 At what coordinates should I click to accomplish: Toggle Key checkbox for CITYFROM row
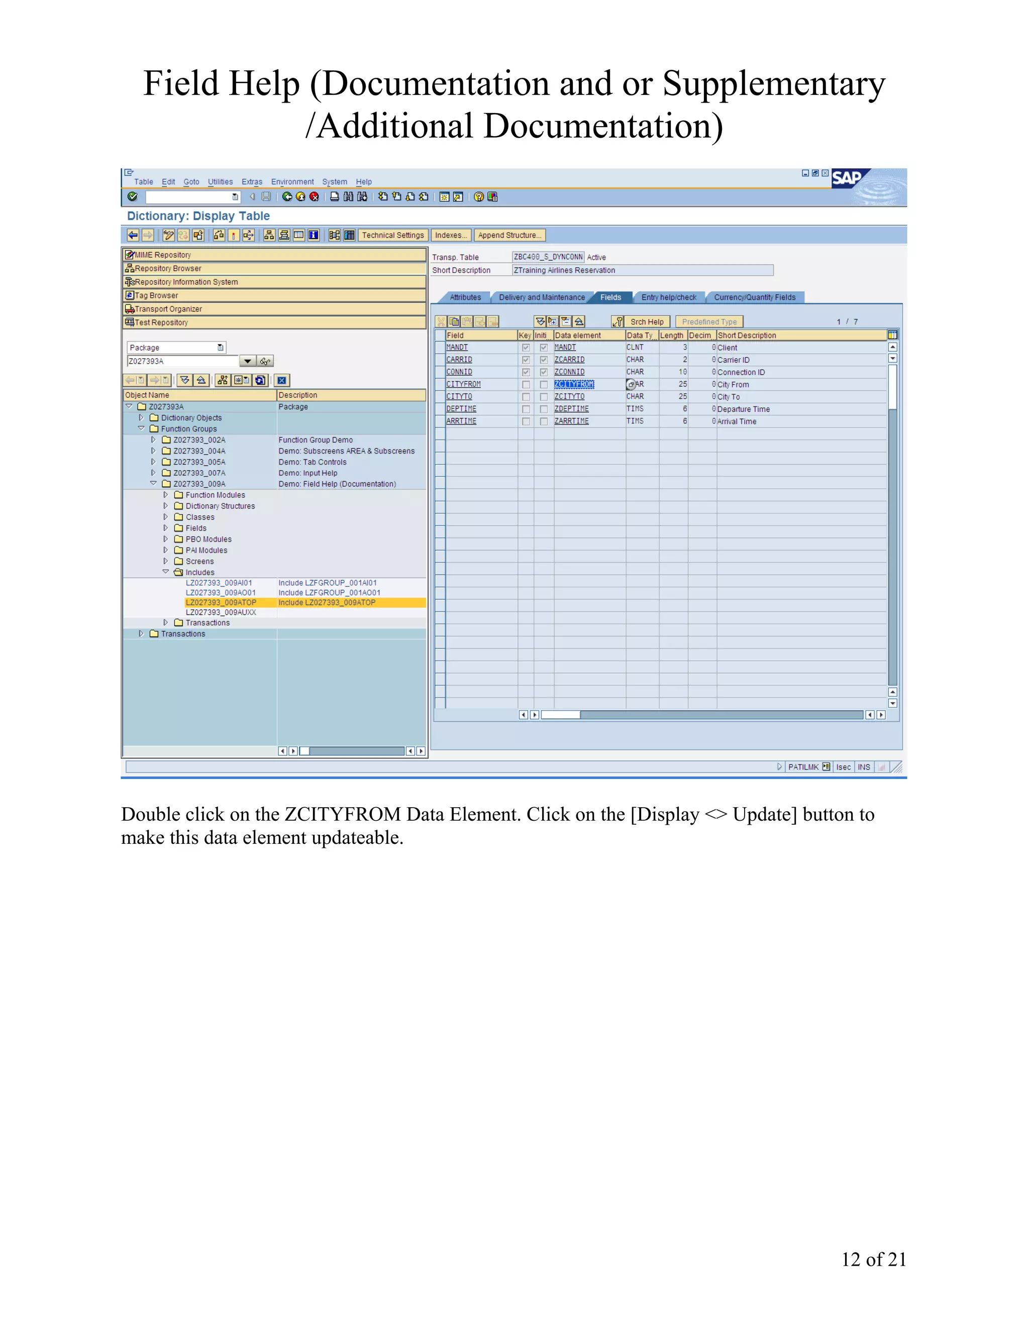526,385
